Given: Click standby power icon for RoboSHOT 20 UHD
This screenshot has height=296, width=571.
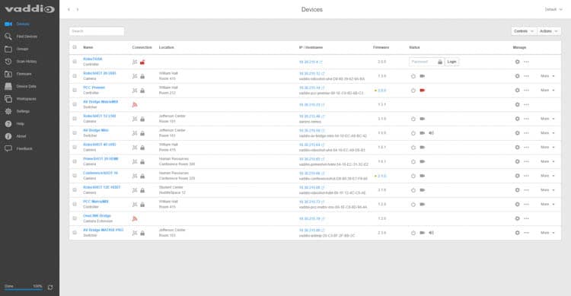Looking at the screenshot, I should coord(413,76).
